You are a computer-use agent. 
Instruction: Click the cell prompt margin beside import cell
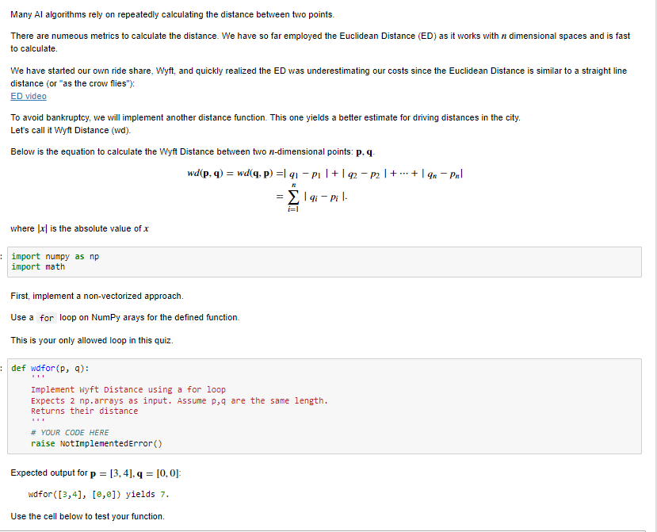[x=3, y=257]
